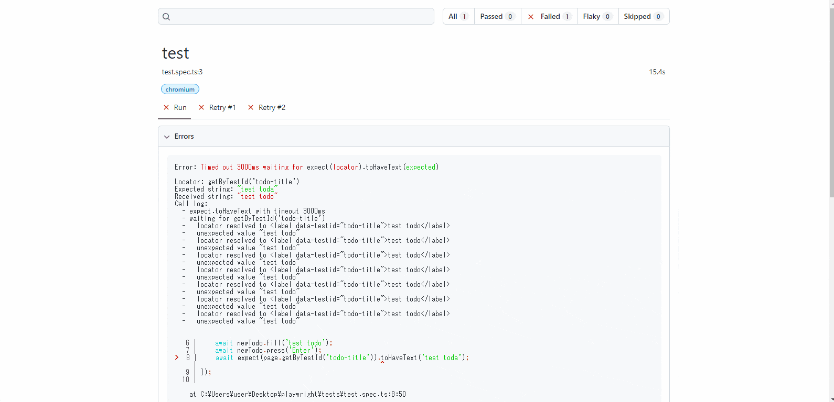Screen dimensions: 834x402
Task: Click the red arrow marker at line 8
Action: [x=177, y=358]
